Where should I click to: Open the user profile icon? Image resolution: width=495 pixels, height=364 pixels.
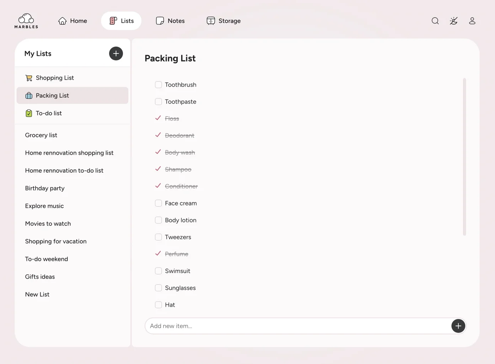tap(472, 21)
